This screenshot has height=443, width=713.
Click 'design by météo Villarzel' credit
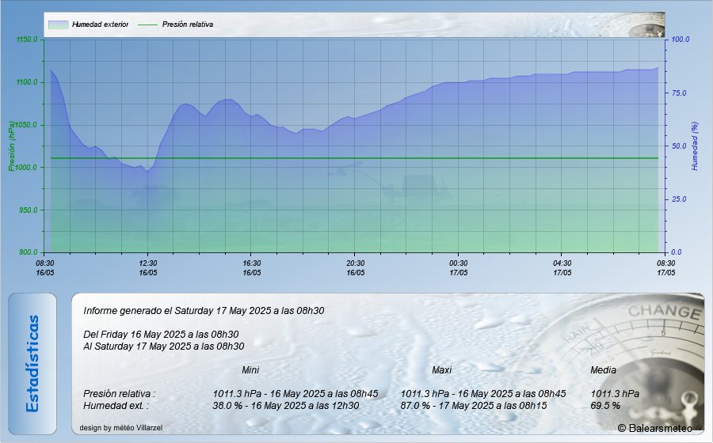click(121, 427)
